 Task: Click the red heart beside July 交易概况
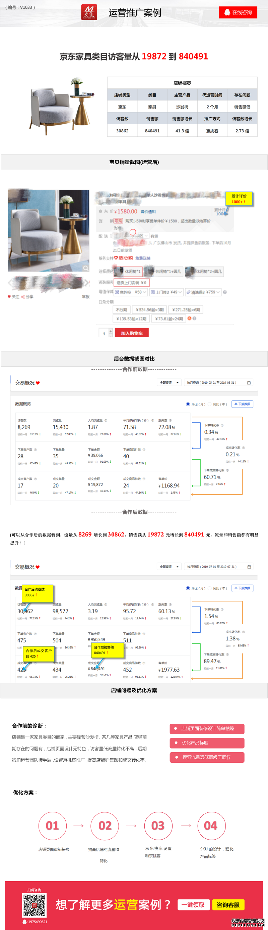38,567
